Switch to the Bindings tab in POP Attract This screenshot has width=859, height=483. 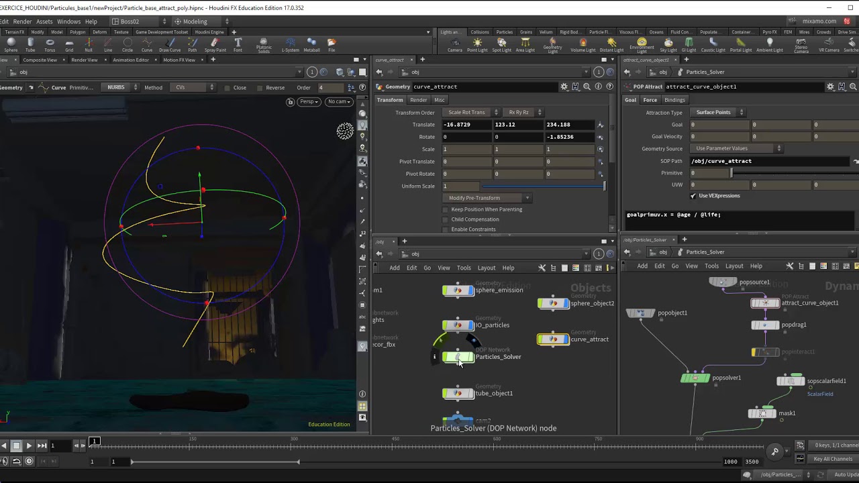coord(674,100)
